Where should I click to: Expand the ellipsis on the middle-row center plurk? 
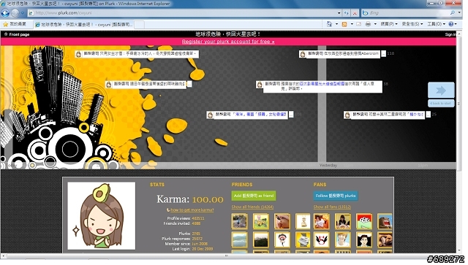coord(291,115)
